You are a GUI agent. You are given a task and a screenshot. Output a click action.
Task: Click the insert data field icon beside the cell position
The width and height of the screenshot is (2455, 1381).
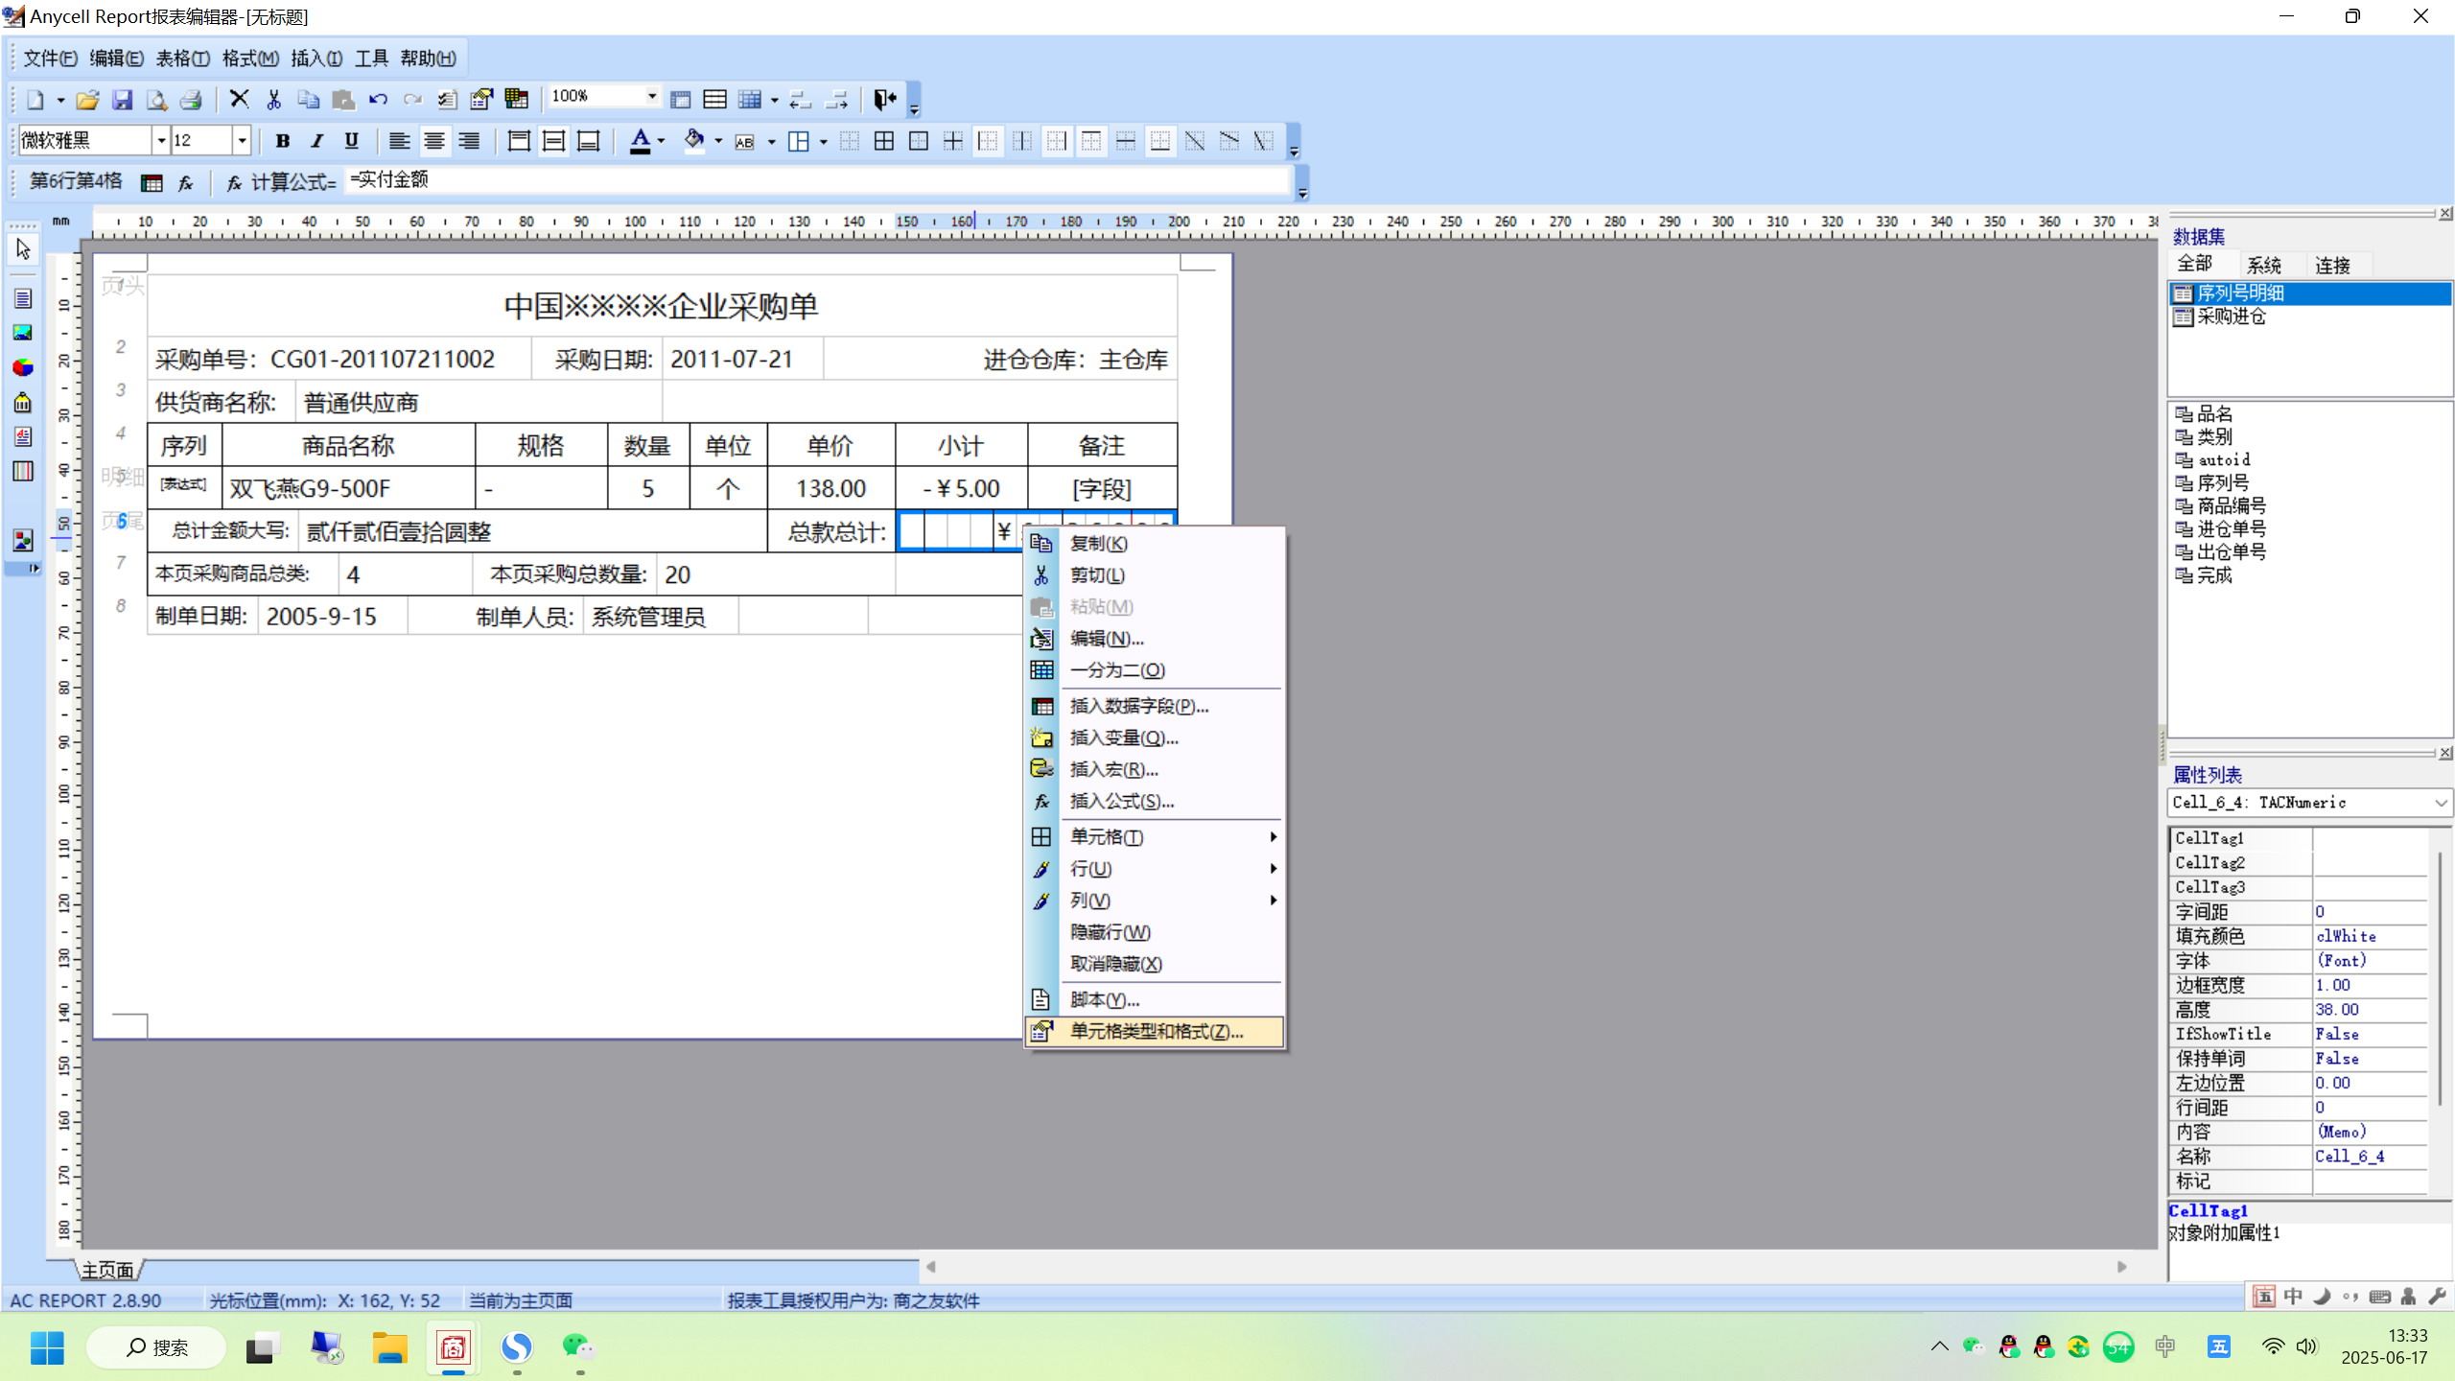(x=152, y=182)
